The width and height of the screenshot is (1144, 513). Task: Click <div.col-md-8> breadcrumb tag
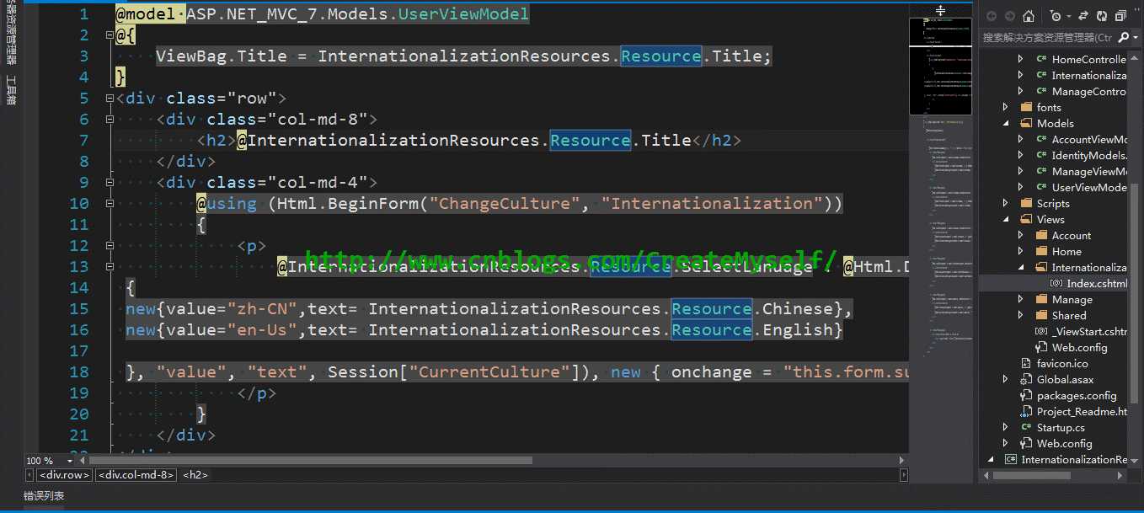(x=136, y=475)
